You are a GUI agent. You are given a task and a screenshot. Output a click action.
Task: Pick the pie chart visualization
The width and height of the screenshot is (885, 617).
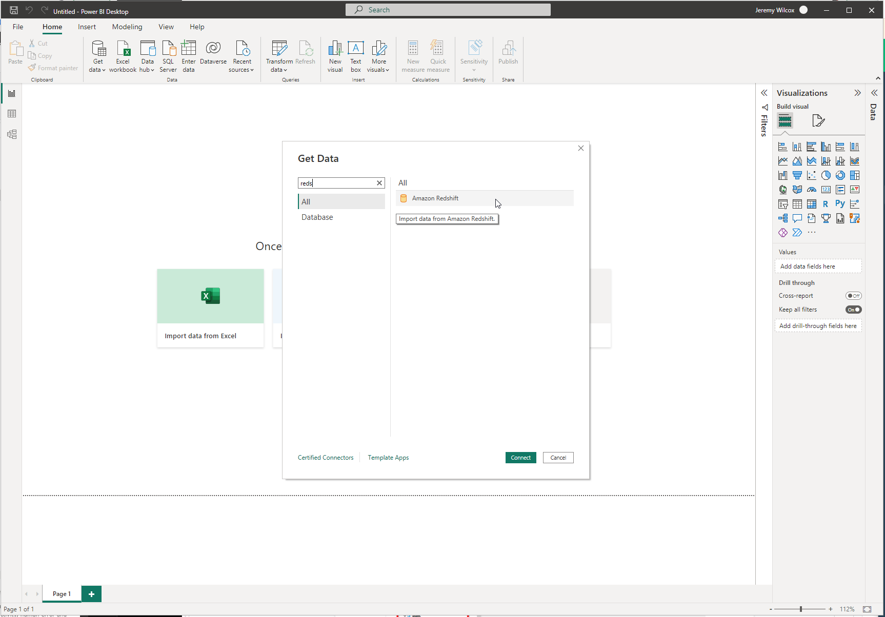coord(826,175)
